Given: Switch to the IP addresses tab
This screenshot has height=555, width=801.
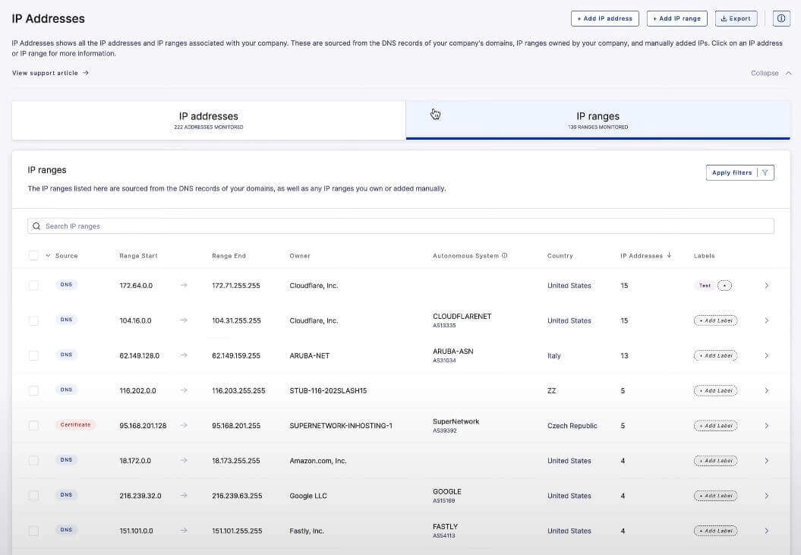Looking at the screenshot, I should tap(209, 120).
